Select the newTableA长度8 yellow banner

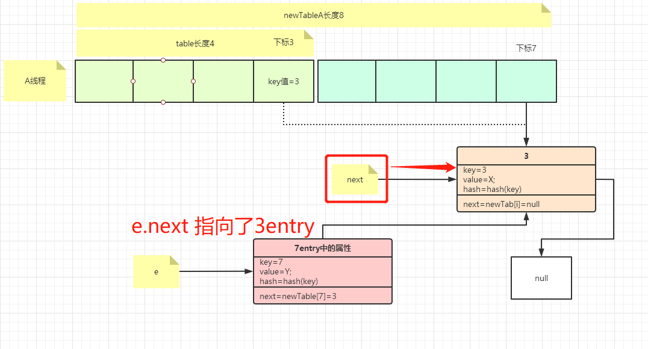coord(314,15)
